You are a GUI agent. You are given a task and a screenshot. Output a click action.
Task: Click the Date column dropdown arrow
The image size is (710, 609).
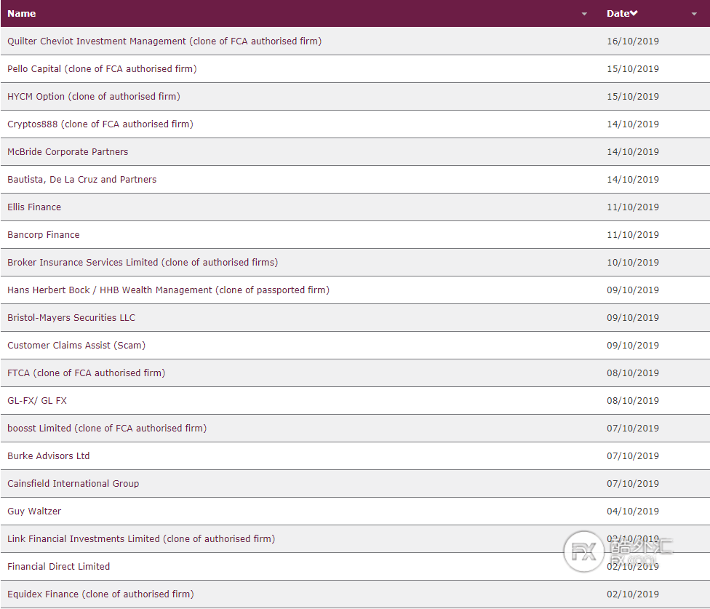click(694, 14)
